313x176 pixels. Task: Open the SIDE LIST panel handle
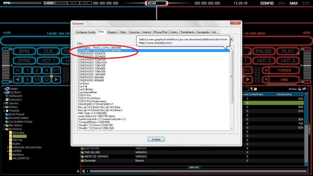pyautogui.click(x=194, y=167)
